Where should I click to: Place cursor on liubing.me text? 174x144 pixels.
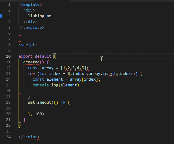tap(39, 16)
